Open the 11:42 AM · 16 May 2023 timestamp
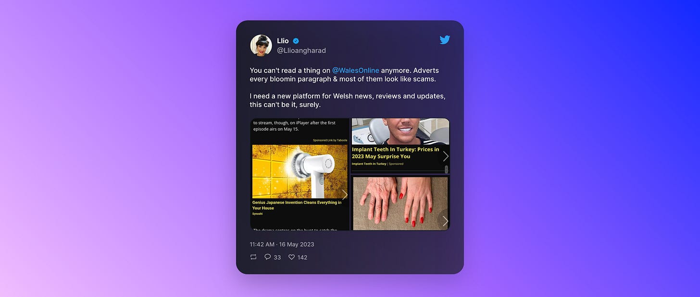 pos(282,244)
